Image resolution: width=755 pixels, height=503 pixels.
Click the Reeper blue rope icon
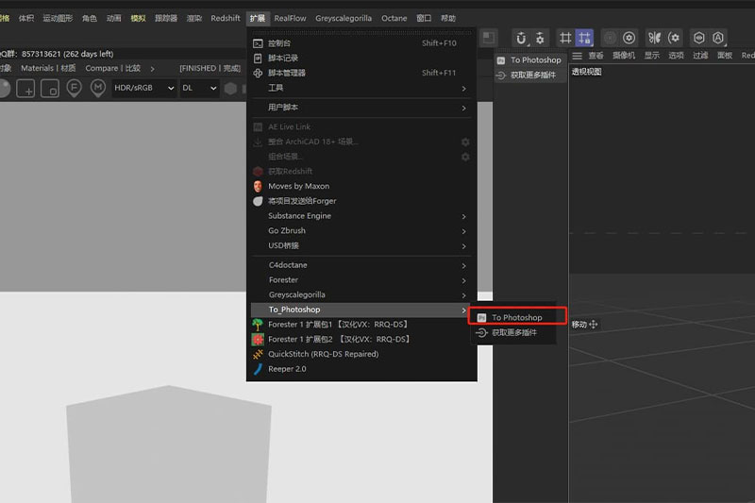click(258, 369)
